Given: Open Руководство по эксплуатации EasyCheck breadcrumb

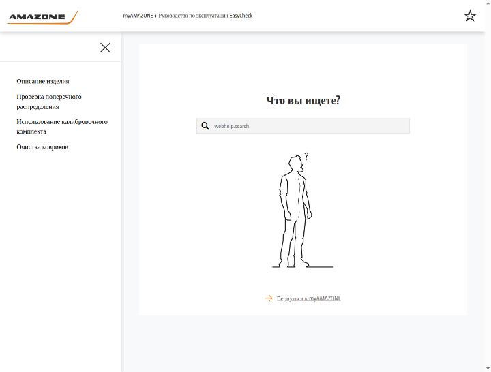Looking at the screenshot, I should tap(205, 16).
